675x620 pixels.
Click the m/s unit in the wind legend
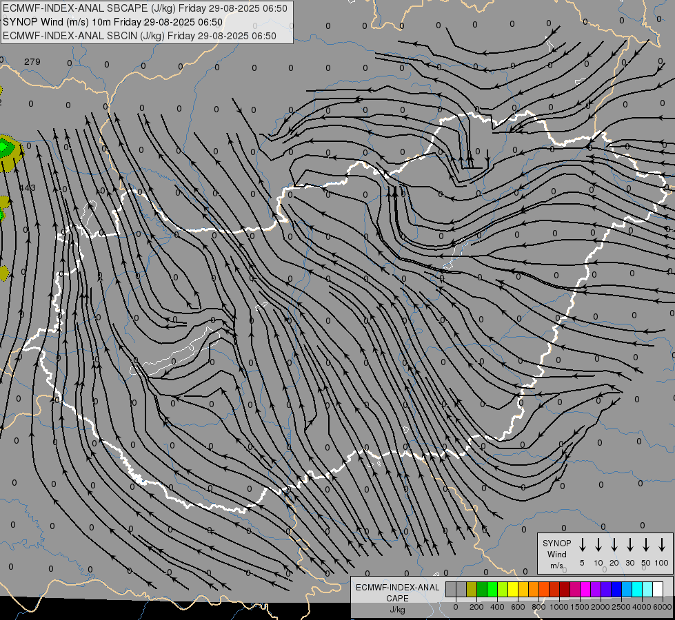coord(556,566)
